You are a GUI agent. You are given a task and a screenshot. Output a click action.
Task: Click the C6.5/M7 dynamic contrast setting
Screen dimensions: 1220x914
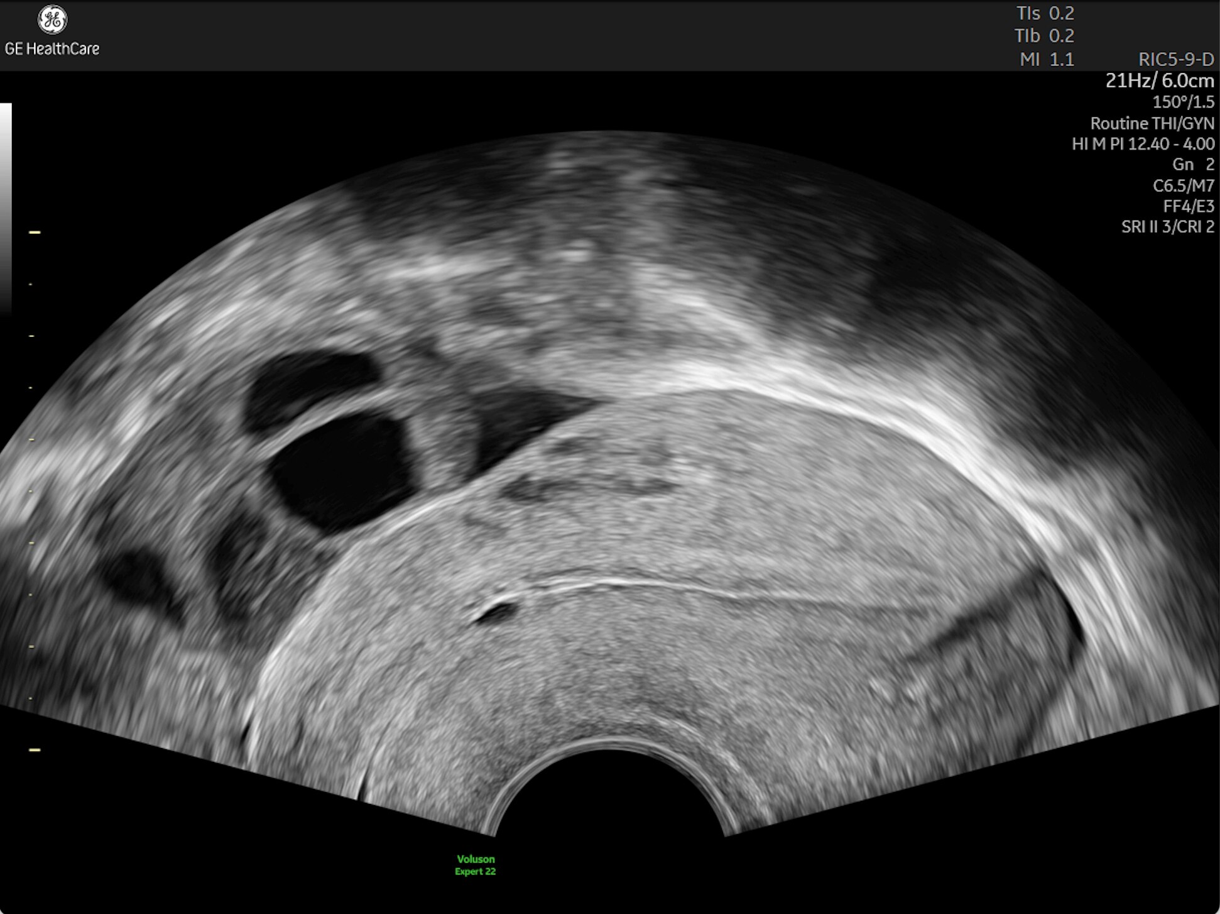click(x=1183, y=185)
